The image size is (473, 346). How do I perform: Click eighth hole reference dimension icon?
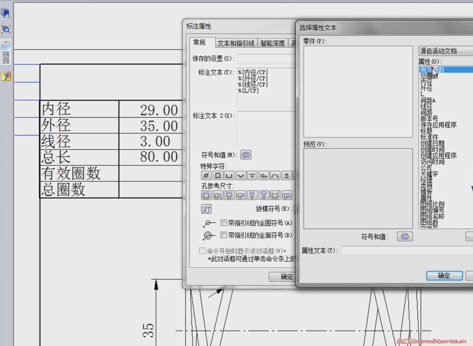pyautogui.click(x=287, y=196)
